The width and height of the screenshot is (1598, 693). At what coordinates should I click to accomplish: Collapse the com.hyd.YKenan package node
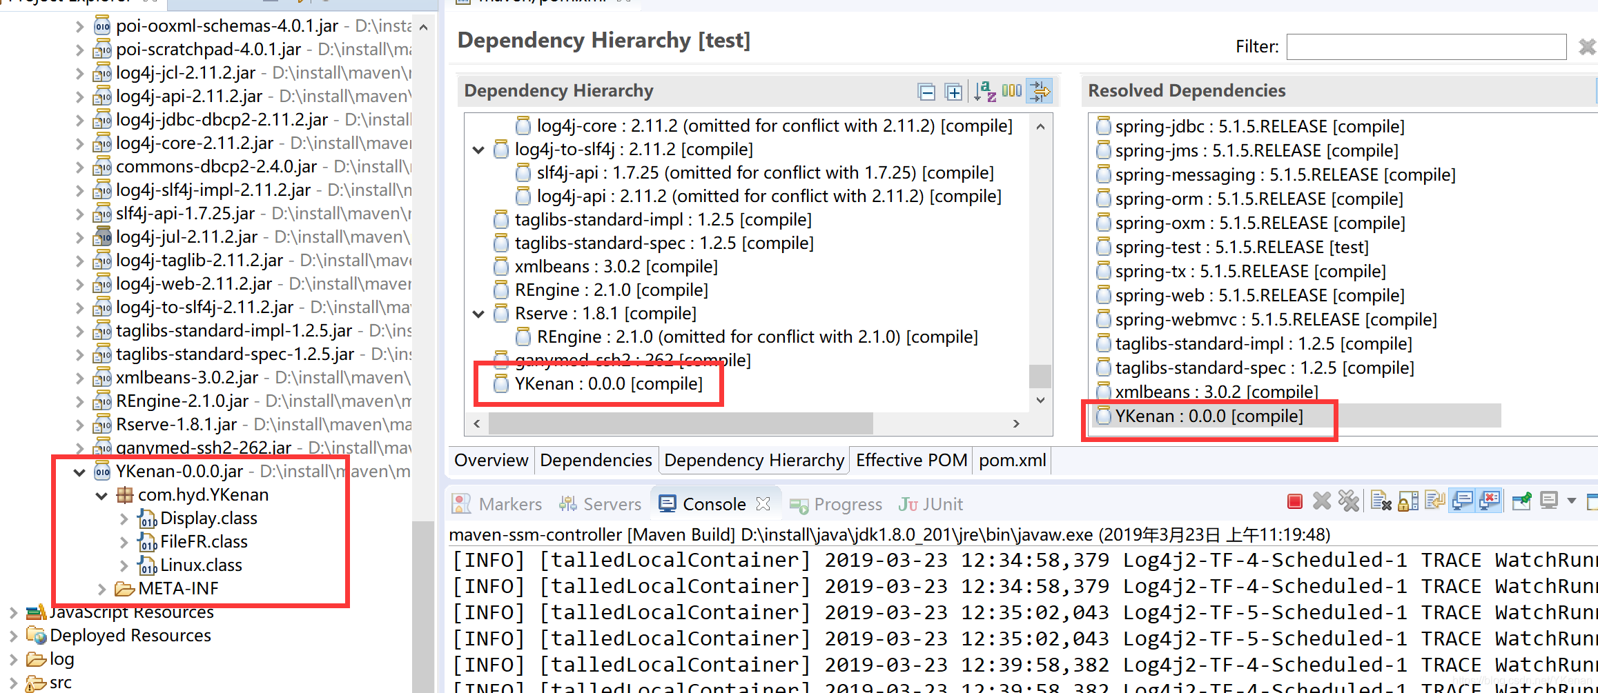pyautogui.click(x=101, y=496)
